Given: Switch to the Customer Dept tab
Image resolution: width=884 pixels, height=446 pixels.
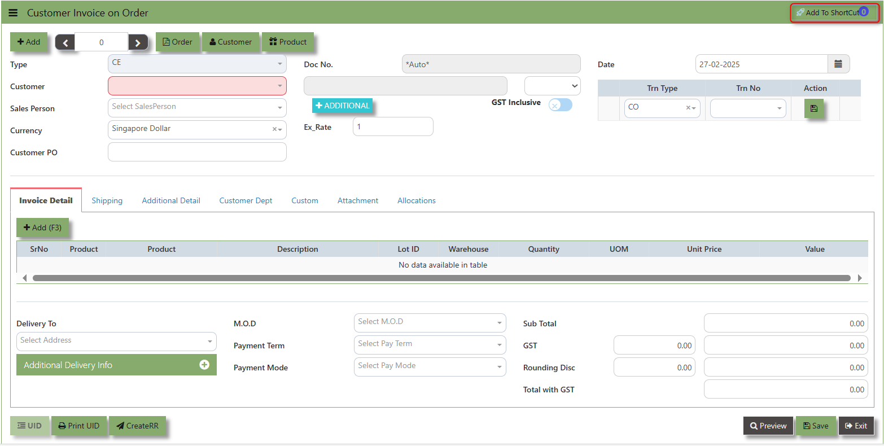Looking at the screenshot, I should (x=246, y=200).
